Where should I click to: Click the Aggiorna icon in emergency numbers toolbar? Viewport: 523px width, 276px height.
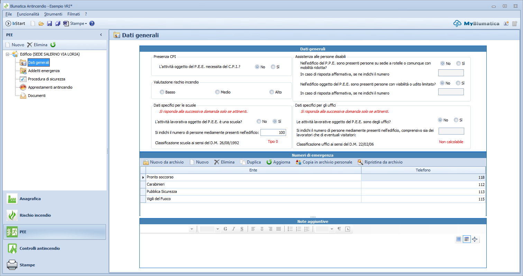pyautogui.click(x=269, y=162)
